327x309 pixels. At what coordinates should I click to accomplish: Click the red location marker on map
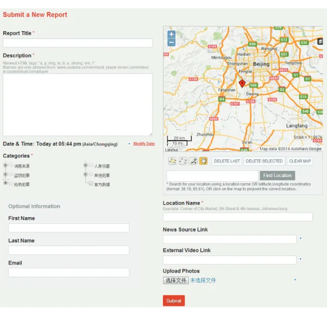(x=242, y=83)
